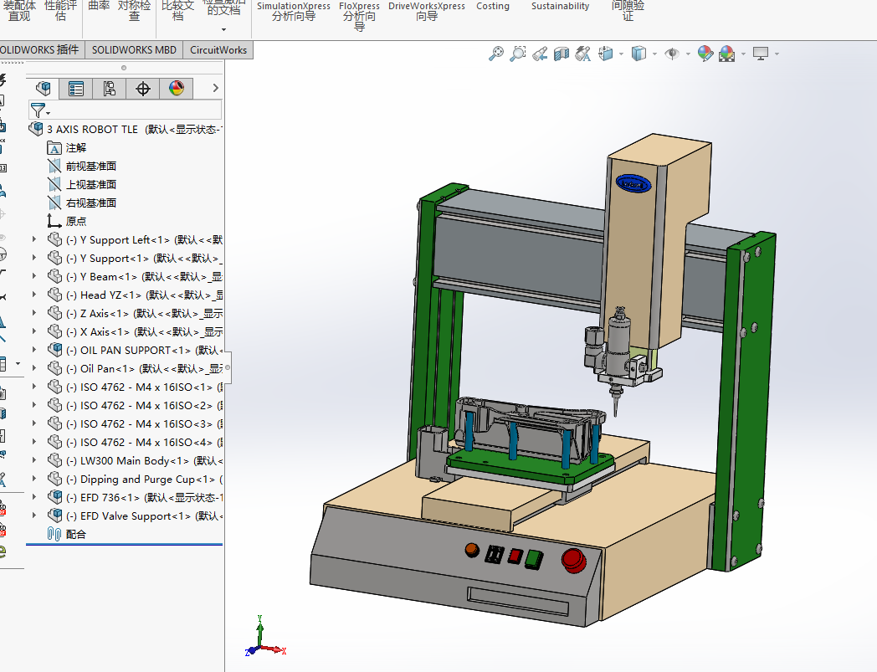The image size is (877, 672).
Task: Click the Edit Appearance color ball icon
Action: 705,54
